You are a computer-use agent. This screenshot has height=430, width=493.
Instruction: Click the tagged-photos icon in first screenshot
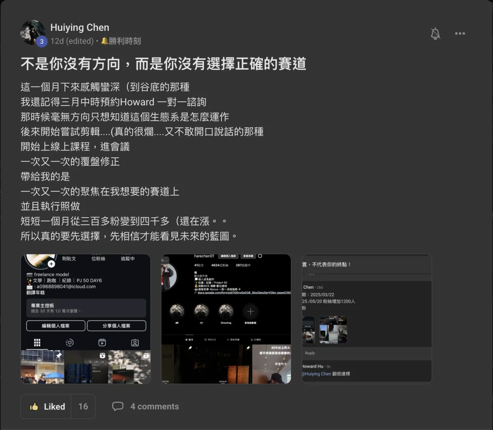(x=135, y=343)
